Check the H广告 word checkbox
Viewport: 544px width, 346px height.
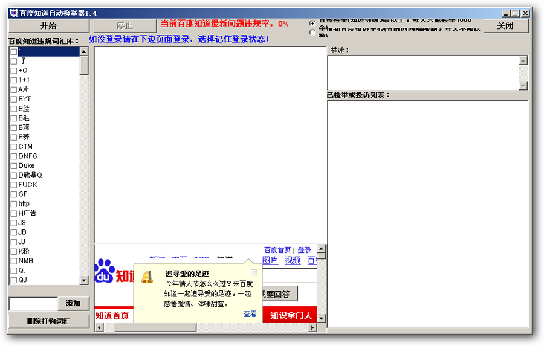pyautogui.click(x=14, y=214)
